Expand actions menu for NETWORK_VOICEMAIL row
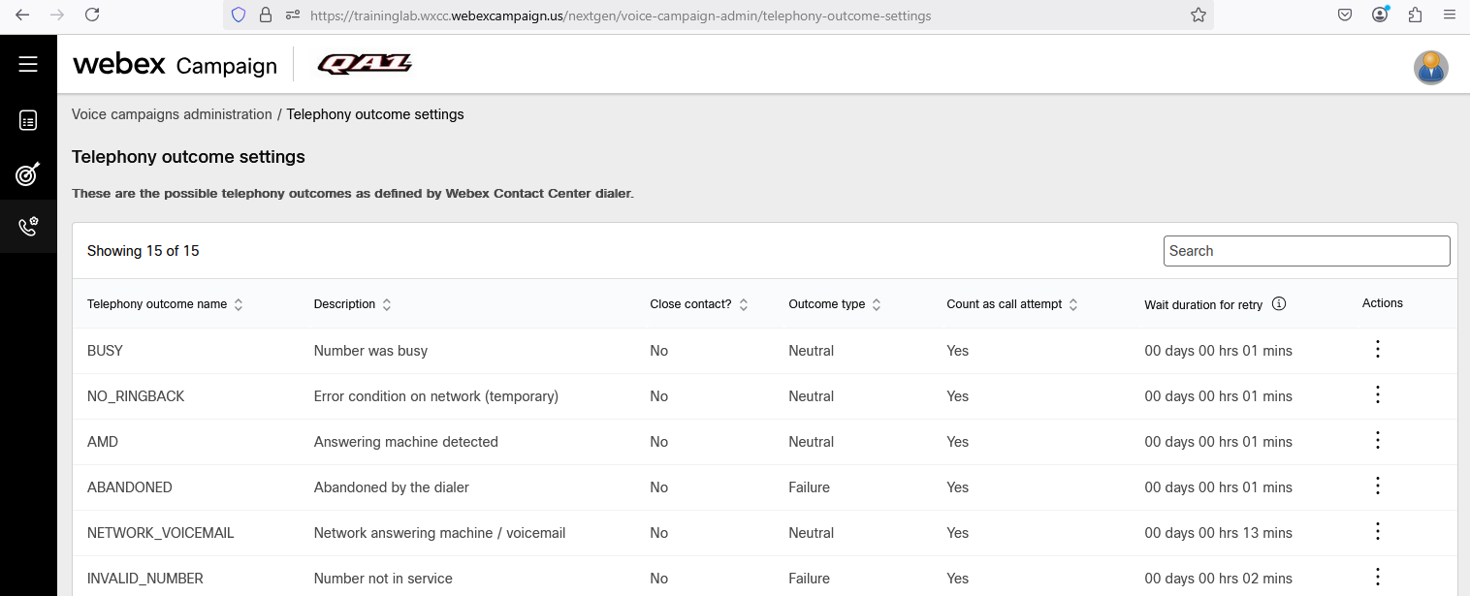1470x596 pixels. (x=1377, y=531)
